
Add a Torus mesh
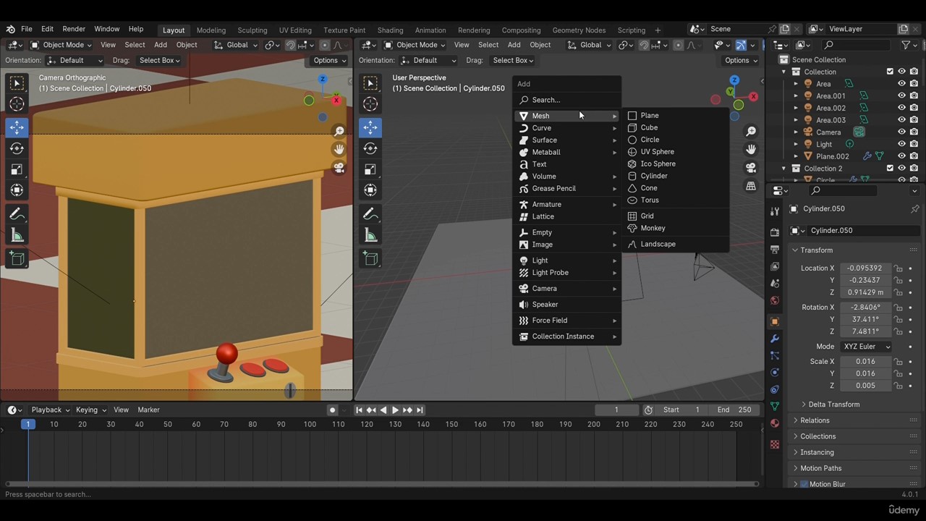650,200
